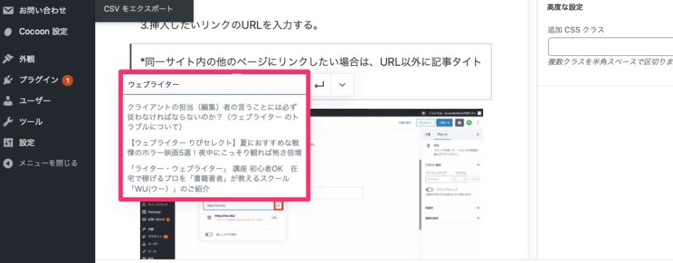Viewport: 673px width, 263px height.
Task: Click the プラグイン update badge showing 1
Action: [68, 80]
